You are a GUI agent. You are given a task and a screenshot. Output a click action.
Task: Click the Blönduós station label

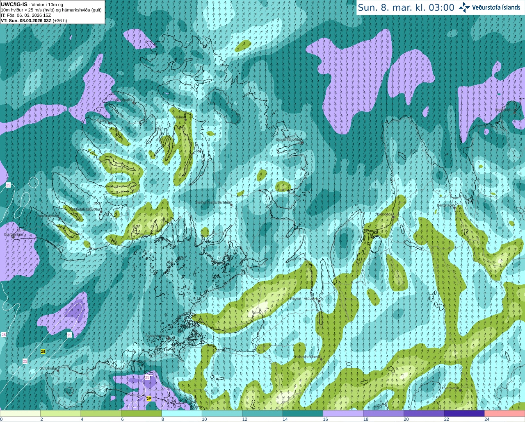pyautogui.click(x=385, y=214)
